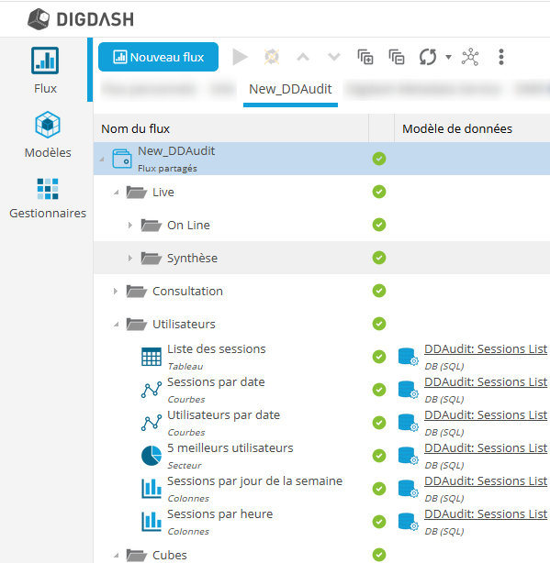Click the Sessions par date line chart icon
550x563 pixels.
pos(152,390)
